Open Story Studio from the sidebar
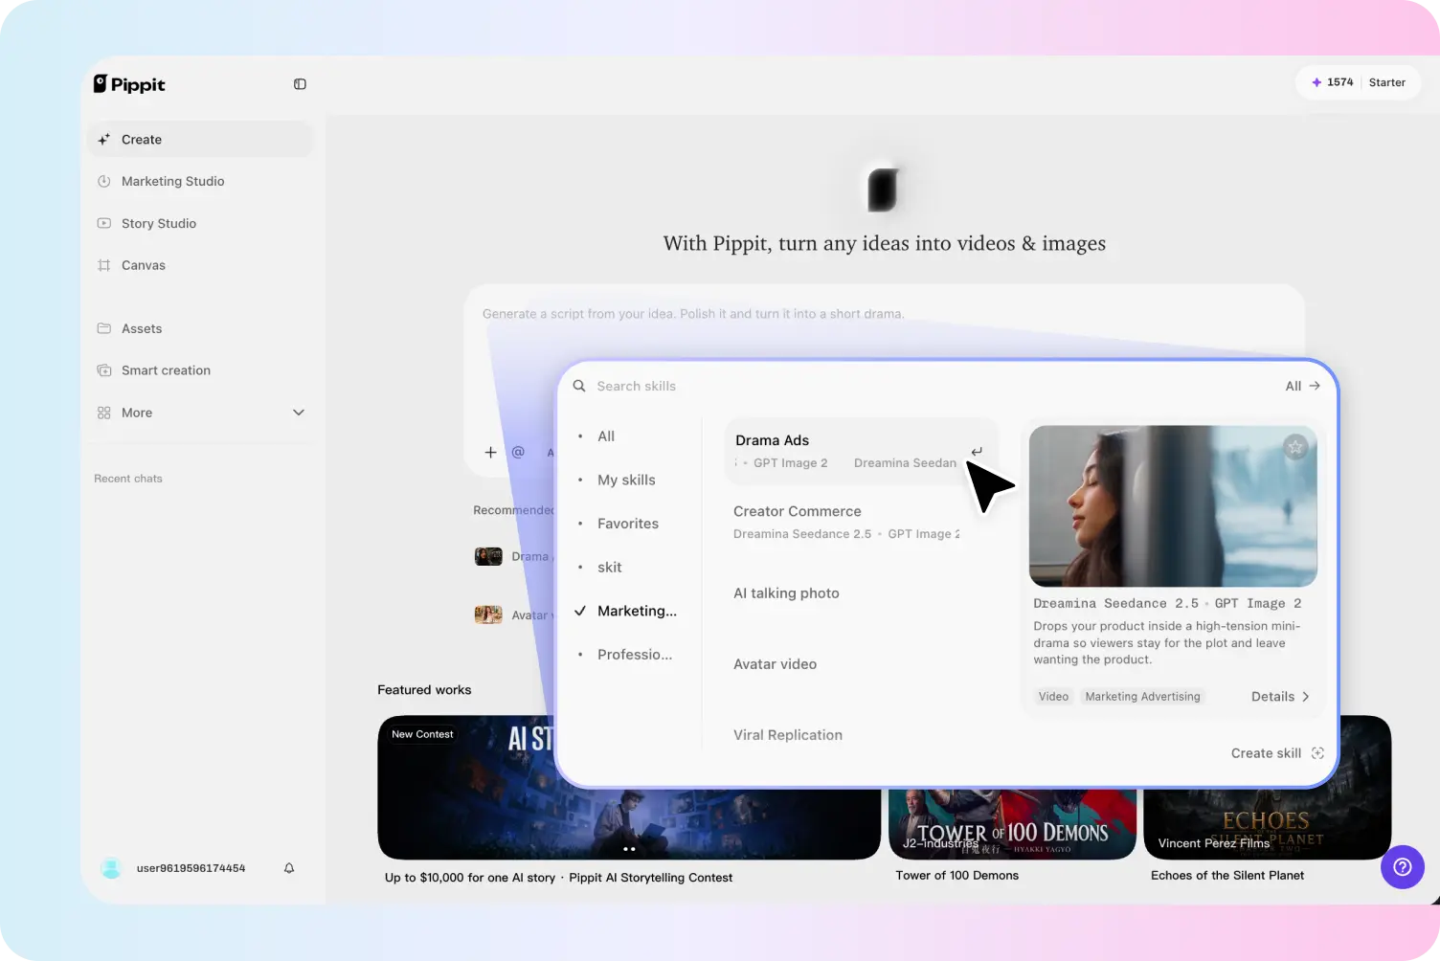The height and width of the screenshot is (961, 1440). click(x=200, y=223)
